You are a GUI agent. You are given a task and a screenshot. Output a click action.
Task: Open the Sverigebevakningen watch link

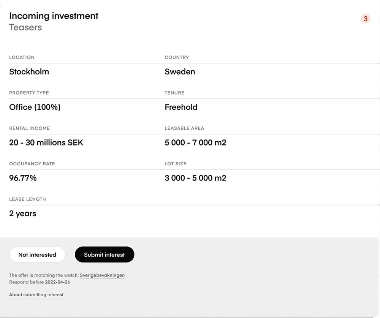102,275
